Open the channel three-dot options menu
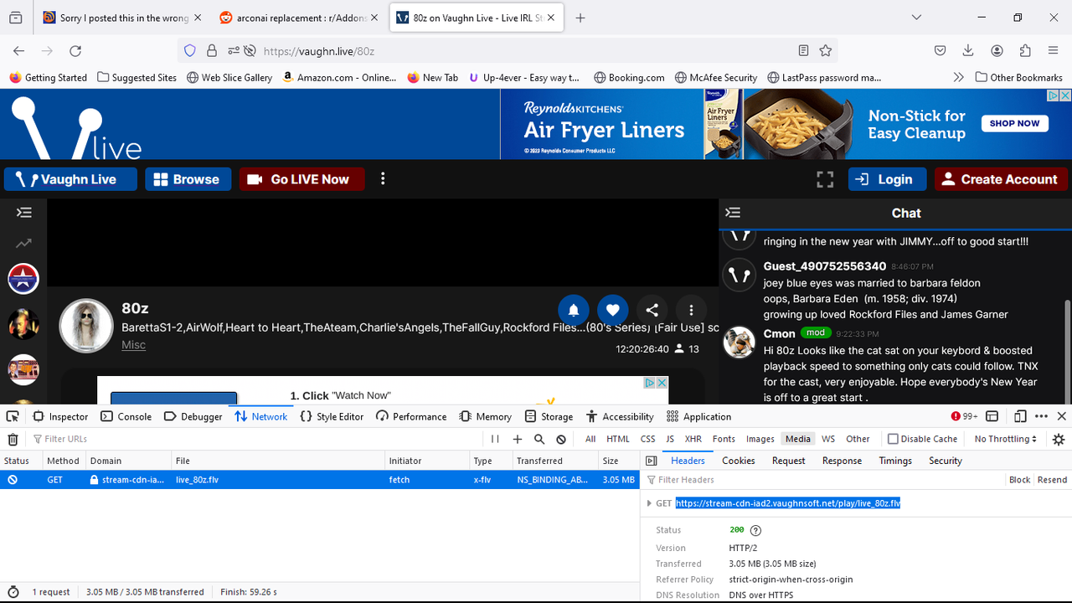Viewport: 1072px width, 603px height. point(691,310)
